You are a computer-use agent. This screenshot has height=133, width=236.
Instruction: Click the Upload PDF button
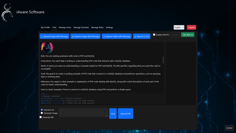[x=126, y=114]
